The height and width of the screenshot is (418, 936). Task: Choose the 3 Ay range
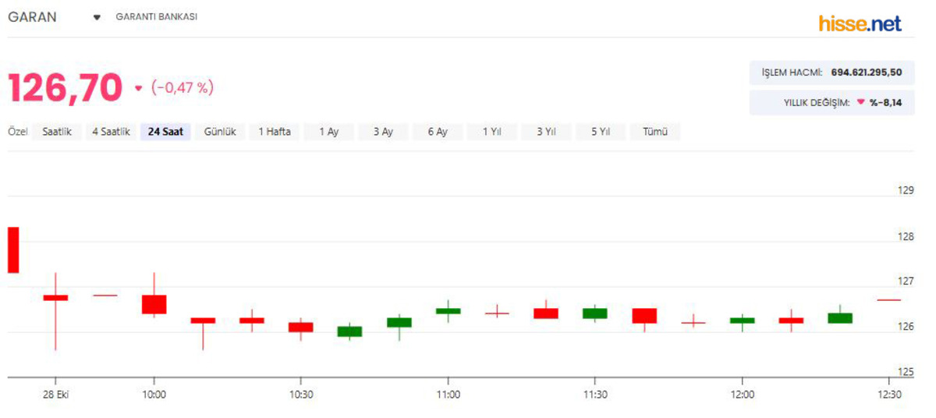(383, 132)
